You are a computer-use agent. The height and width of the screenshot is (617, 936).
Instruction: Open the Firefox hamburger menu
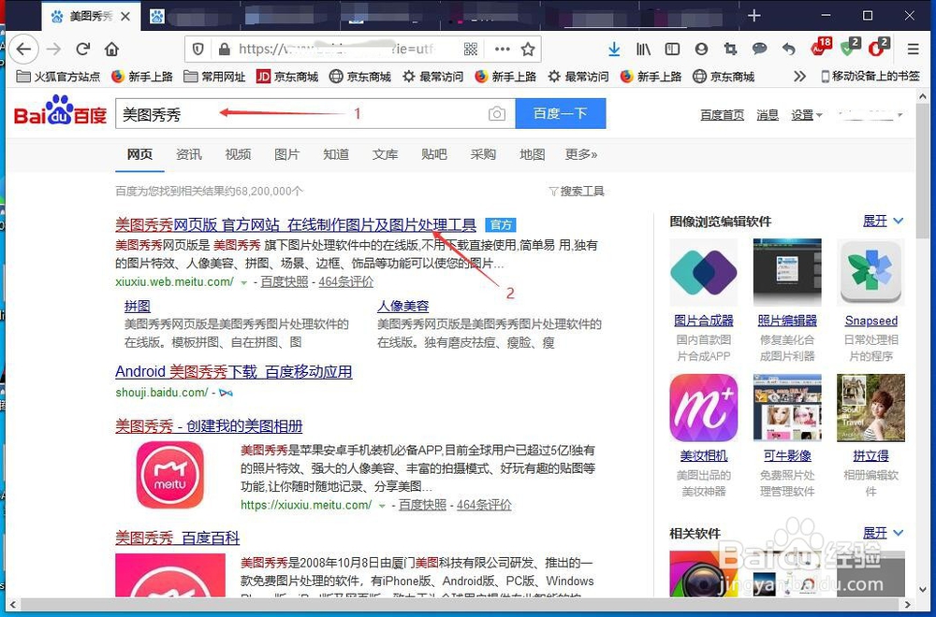pos(913,49)
